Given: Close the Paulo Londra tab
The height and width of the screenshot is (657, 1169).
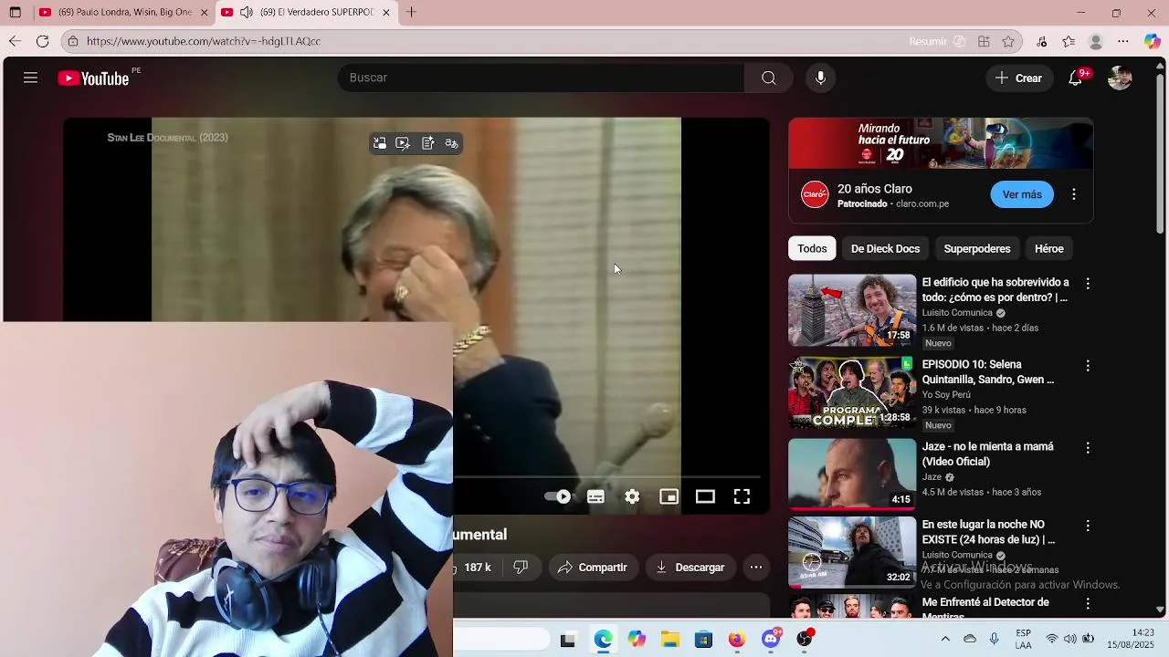Looking at the screenshot, I should [204, 13].
